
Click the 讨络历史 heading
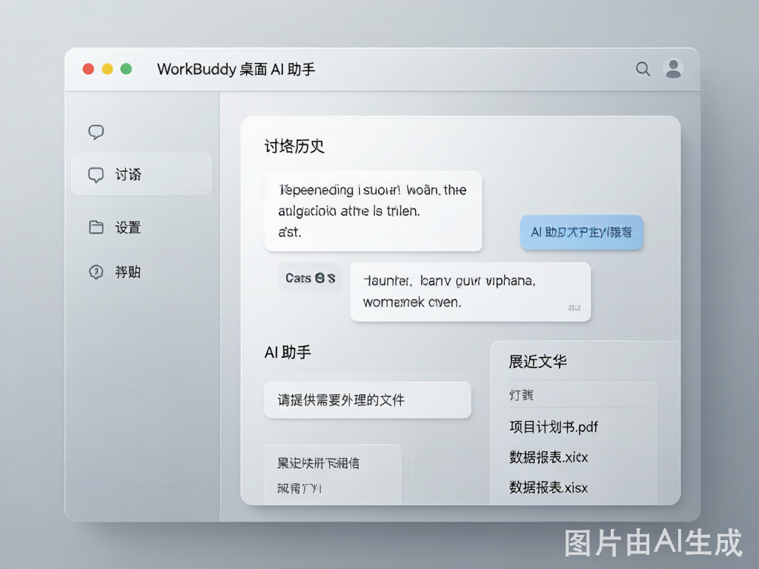[x=294, y=146]
